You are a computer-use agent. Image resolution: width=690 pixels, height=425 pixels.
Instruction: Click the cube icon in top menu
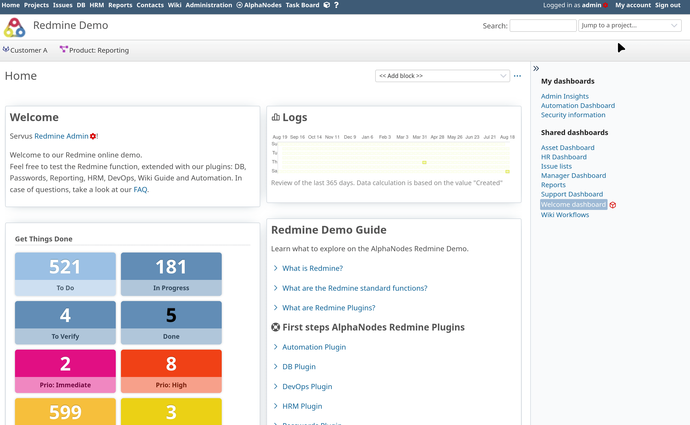tap(326, 5)
